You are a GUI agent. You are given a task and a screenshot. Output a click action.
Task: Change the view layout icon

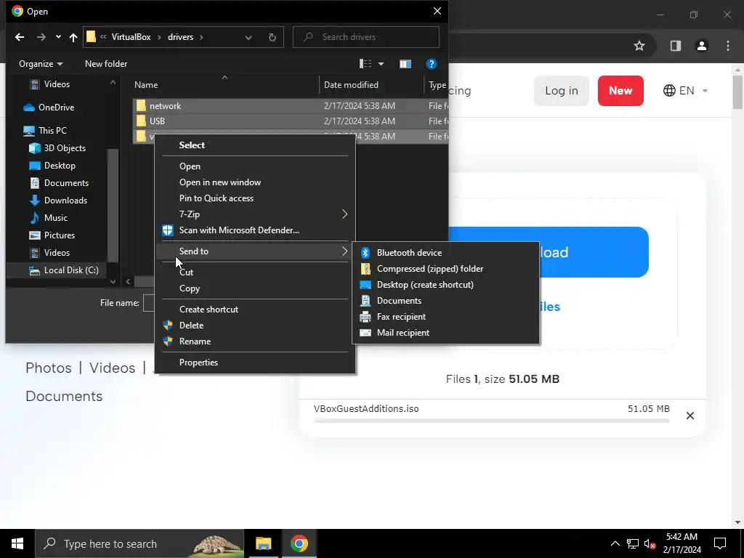365,64
